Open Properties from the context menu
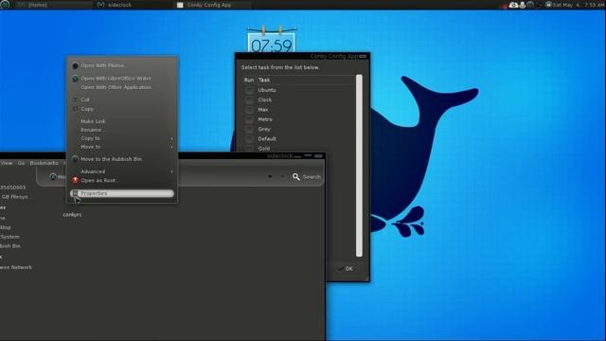This screenshot has width=606, height=341. click(x=122, y=193)
